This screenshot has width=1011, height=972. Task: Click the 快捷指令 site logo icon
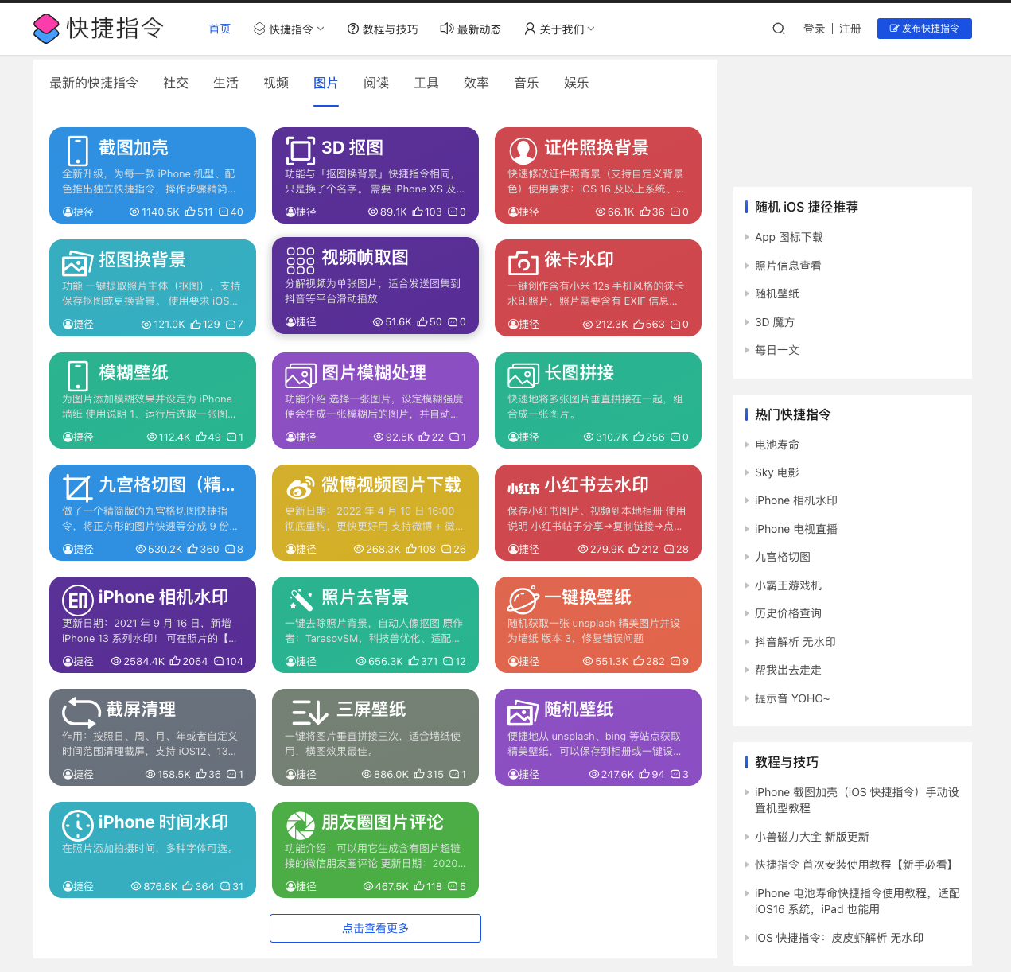(46, 29)
